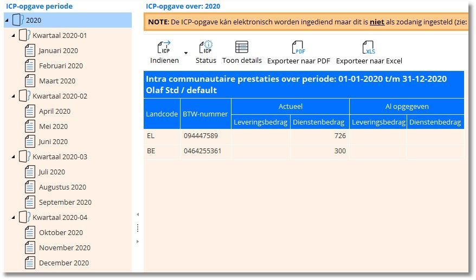
Task: Click the Landcode column header
Action: tap(162, 114)
